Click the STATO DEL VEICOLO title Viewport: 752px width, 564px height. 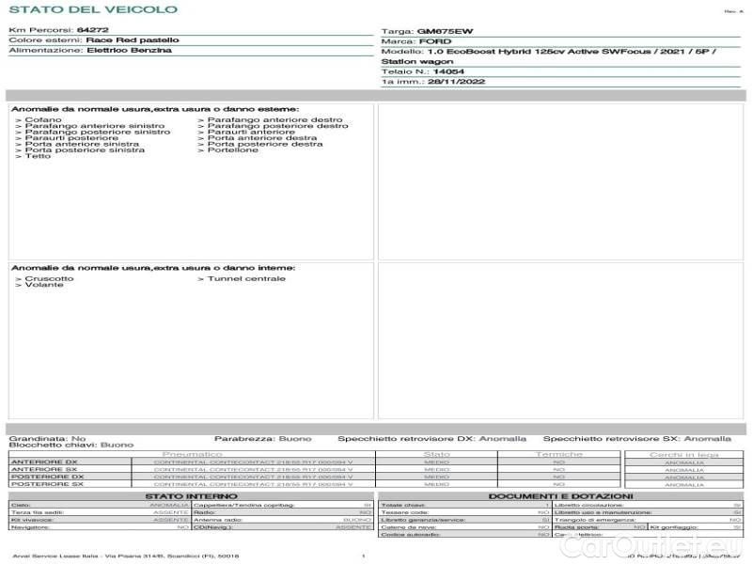[92, 9]
